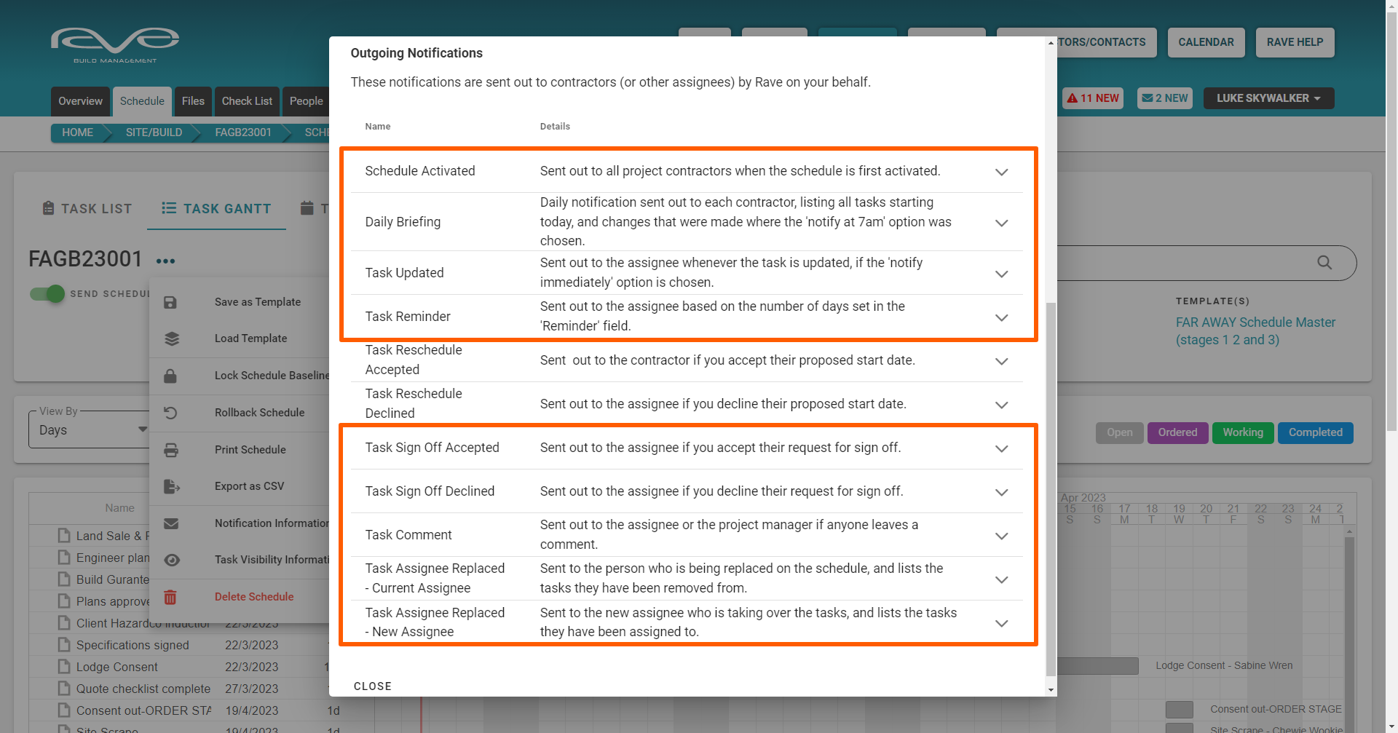Screen dimensions: 1398x733
Task: Click the Task Visibility eye icon
Action: [x=171, y=560]
